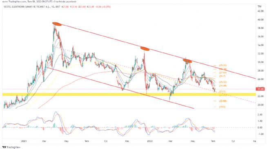The width and height of the screenshot is (267, 149).
Task: Click the 25.32 orange level label
Action: pyautogui.click(x=223, y=82)
